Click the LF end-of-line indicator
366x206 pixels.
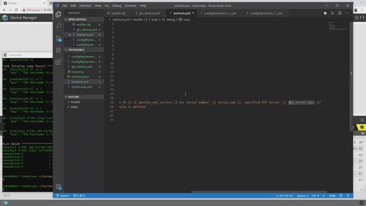[324, 196]
